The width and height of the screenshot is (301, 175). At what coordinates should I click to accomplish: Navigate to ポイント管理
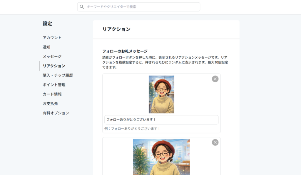pyautogui.click(x=54, y=85)
